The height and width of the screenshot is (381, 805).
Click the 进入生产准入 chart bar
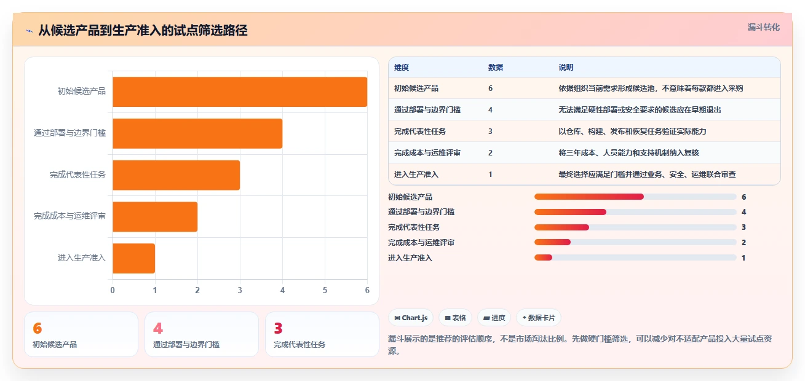133,258
